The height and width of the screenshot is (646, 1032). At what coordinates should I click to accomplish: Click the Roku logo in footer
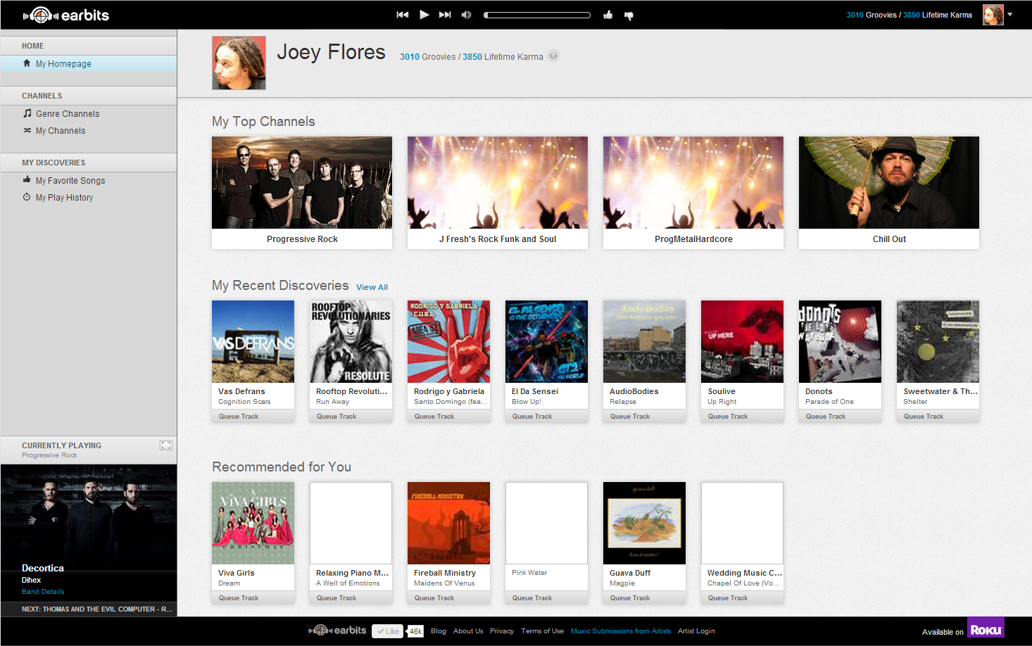986,628
